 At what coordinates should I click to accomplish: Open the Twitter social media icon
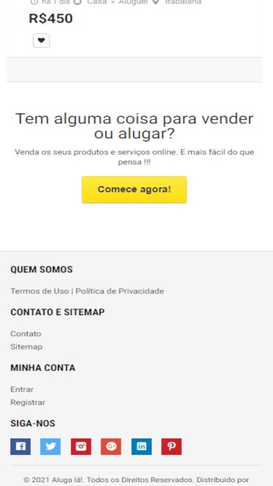50,447
